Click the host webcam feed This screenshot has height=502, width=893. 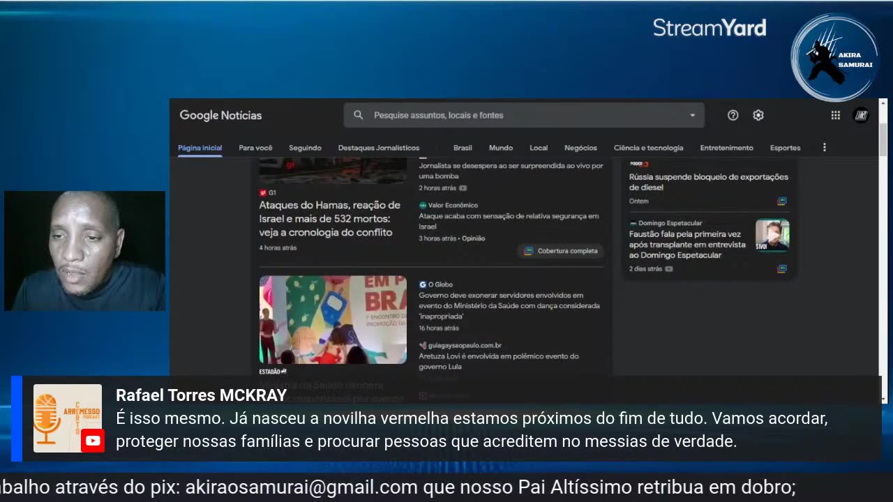[x=84, y=251]
